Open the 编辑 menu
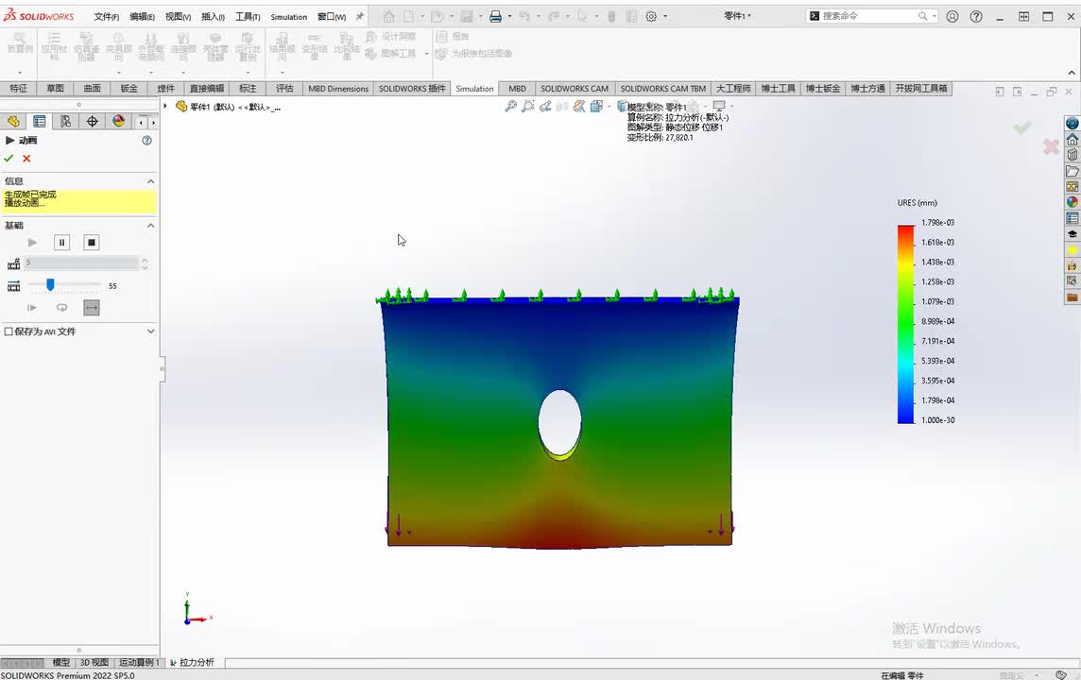1081x680 pixels. tap(142, 17)
